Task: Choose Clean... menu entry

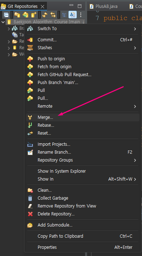Action: coord(83,190)
